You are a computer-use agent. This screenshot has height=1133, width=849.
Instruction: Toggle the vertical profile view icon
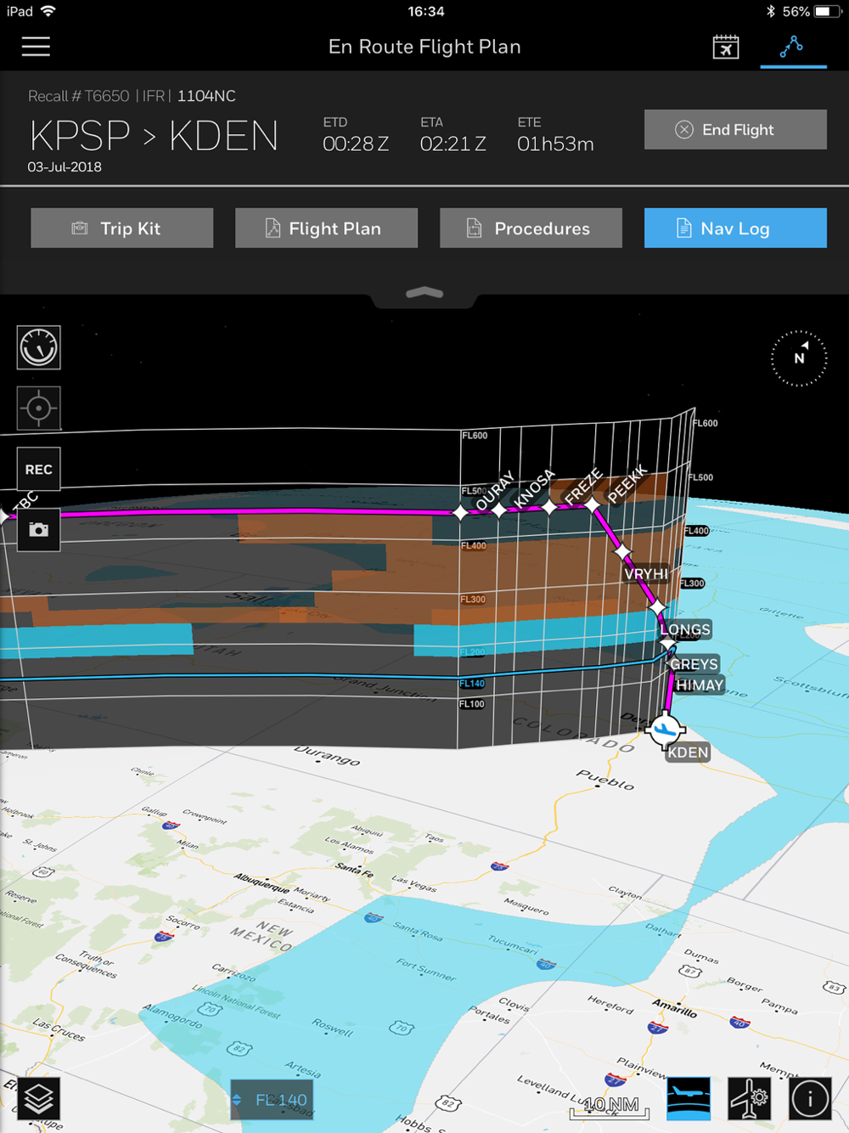tap(689, 1099)
